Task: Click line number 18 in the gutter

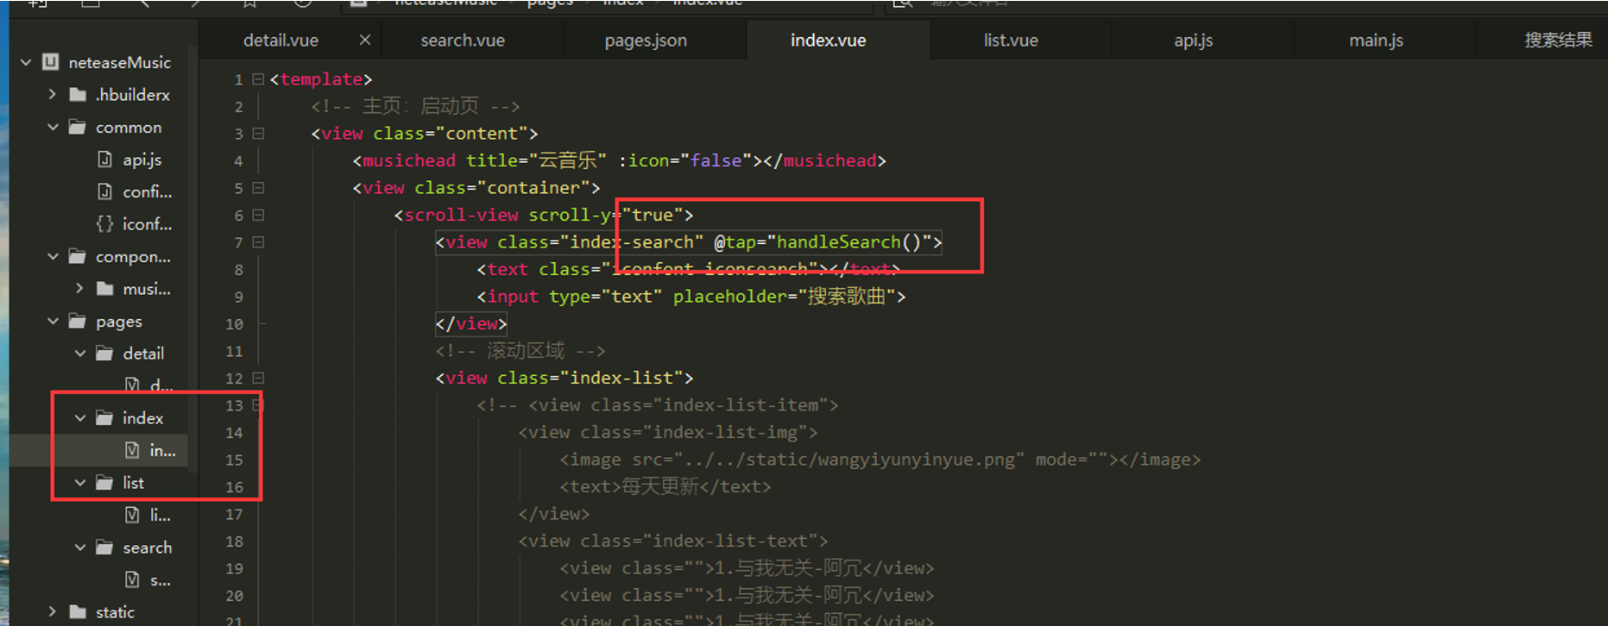Action: [234, 541]
